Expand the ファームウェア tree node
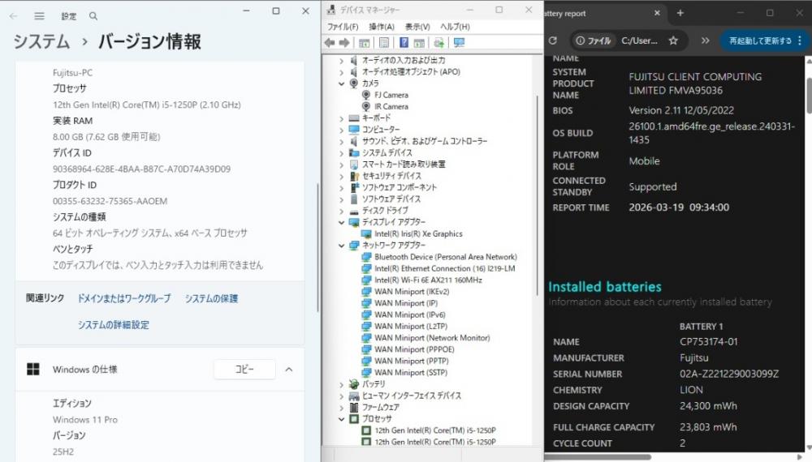 pyautogui.click(x=341, y=407)
